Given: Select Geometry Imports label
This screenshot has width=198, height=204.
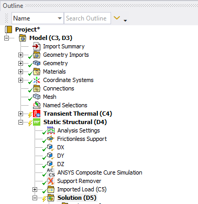Looking at the screenshot, I should [66, 55].
